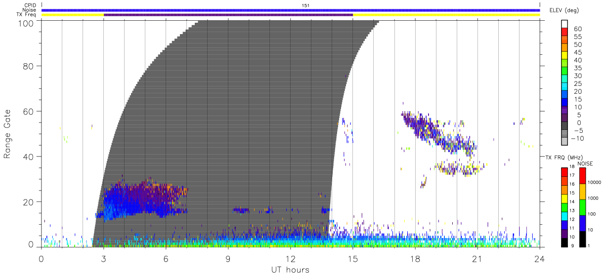This screenshot has height=280, width=607.
Task: Click the 30 label on the ELEV colorbar
Action: point(577,76)
